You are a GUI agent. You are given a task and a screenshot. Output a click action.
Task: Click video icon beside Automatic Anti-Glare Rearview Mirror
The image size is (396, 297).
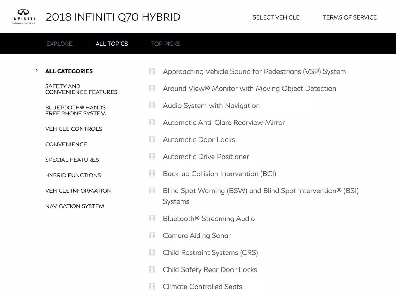pos(152,122)
